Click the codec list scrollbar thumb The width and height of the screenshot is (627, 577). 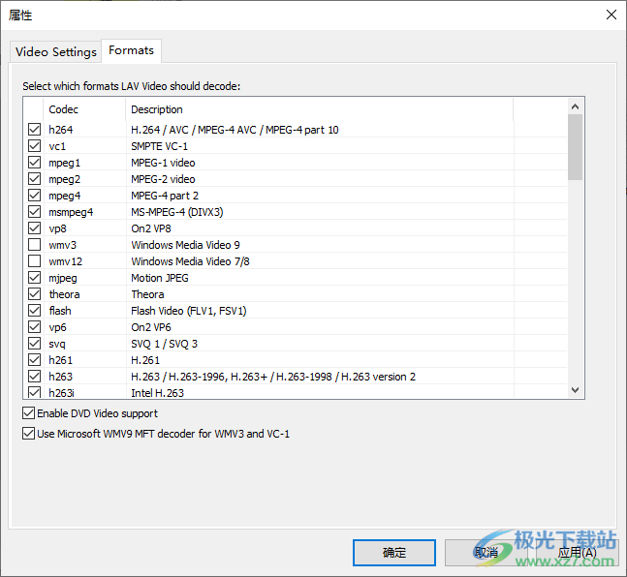(x=575, y=147)
